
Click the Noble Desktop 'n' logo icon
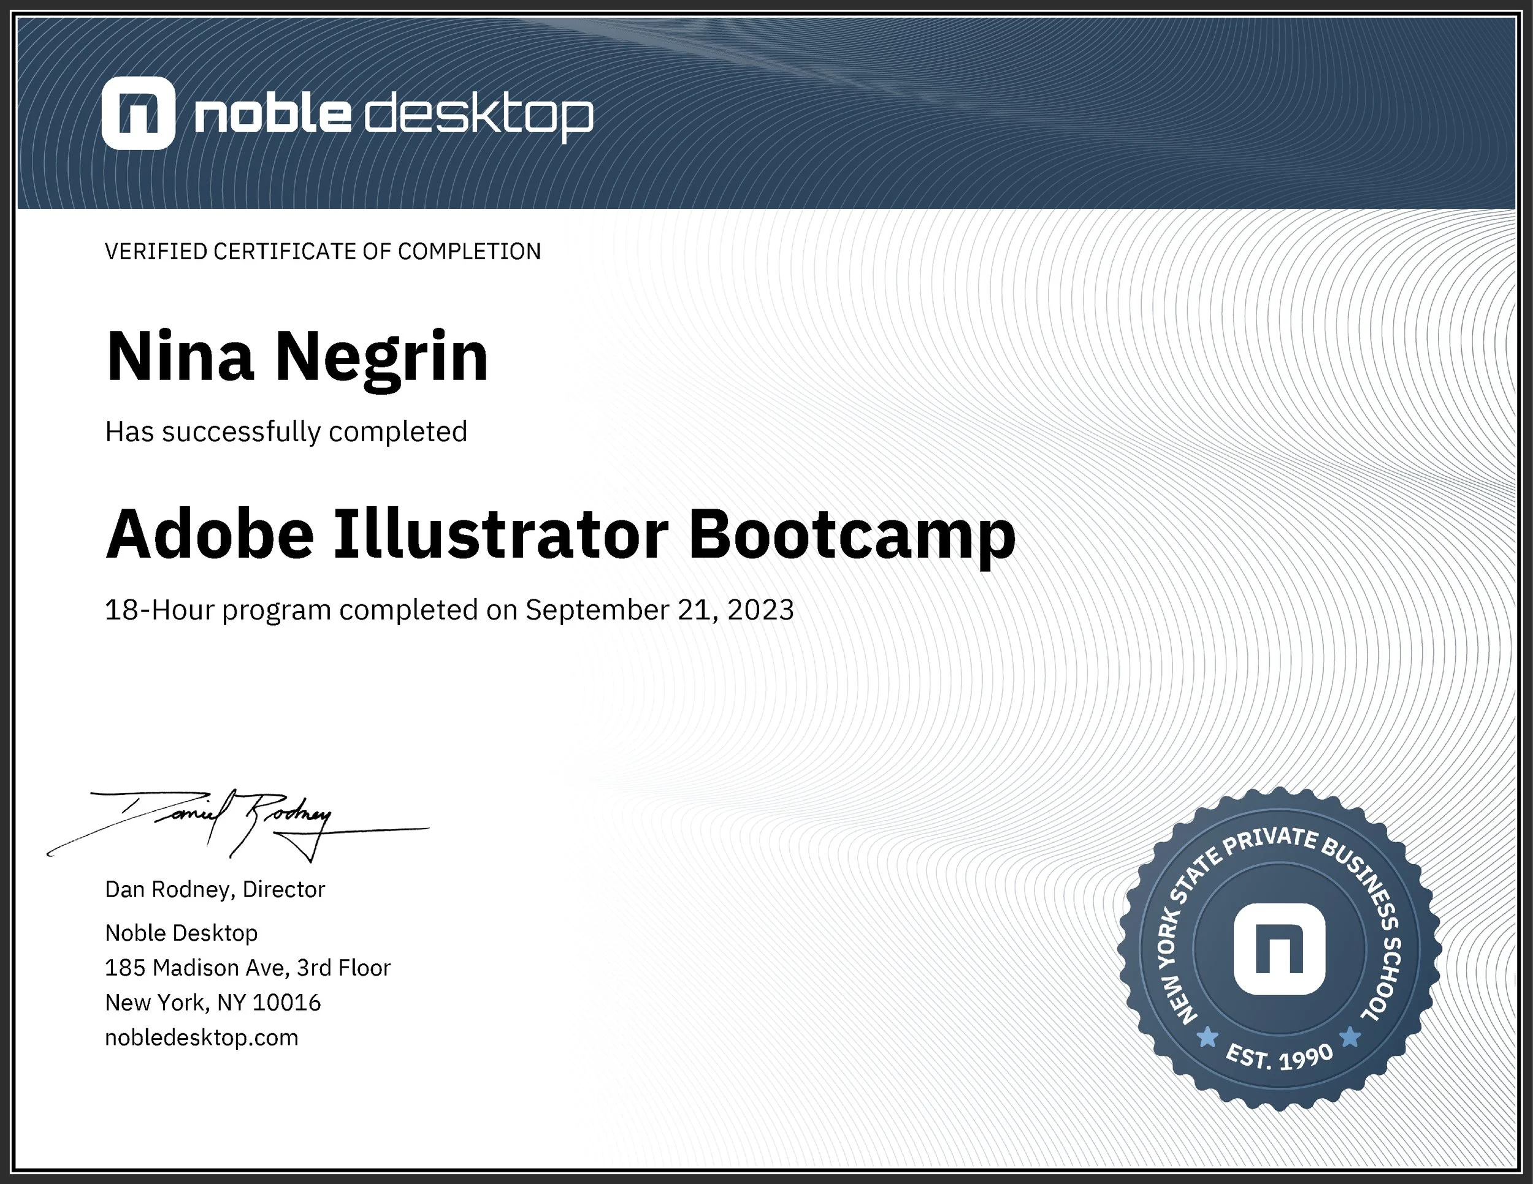click(x=139, y=113)
